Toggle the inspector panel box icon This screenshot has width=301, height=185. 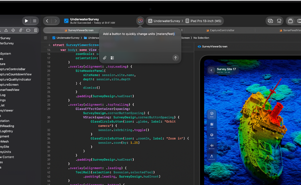click(x=290, y=21)
